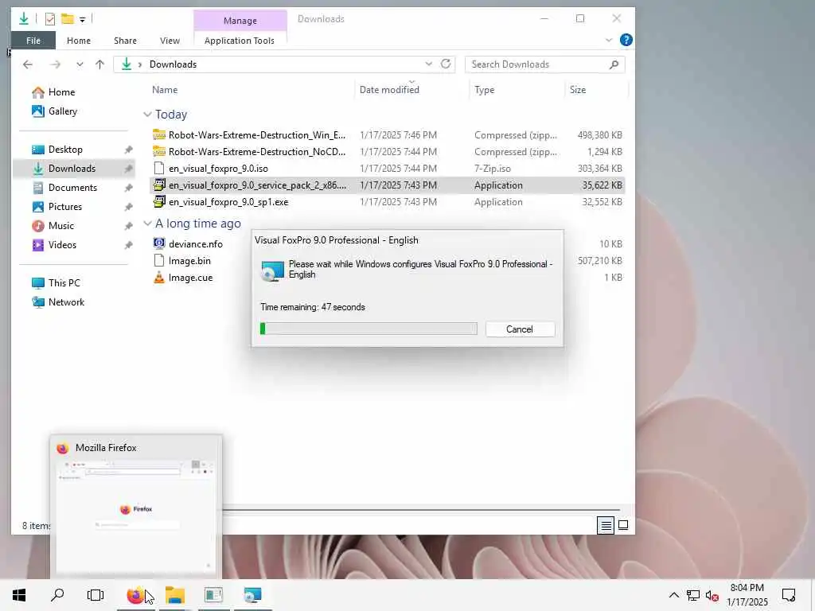
Task: Customize Quick Access Toolbar dropdown
Action: [x=82, y=20]
